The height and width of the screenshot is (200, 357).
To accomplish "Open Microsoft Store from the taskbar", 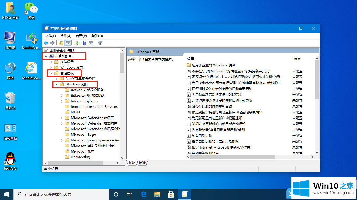I will point(171,194).
